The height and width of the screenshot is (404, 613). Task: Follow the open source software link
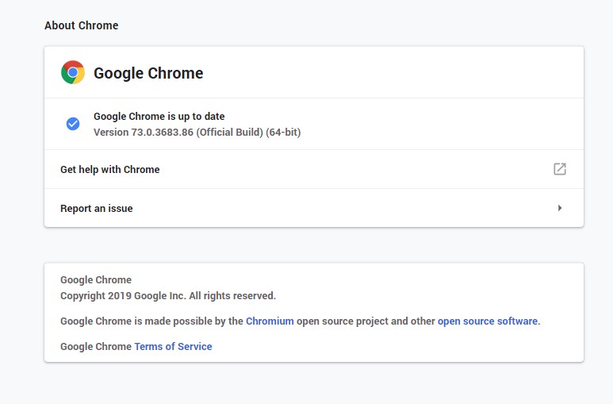click(488, 321)
